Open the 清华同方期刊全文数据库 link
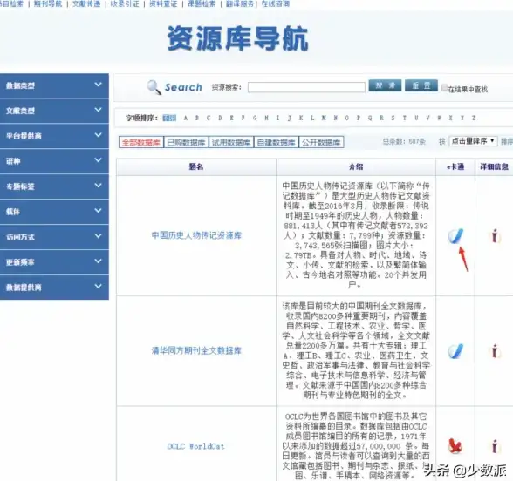The image size is (513, 481). click(196, 350)
